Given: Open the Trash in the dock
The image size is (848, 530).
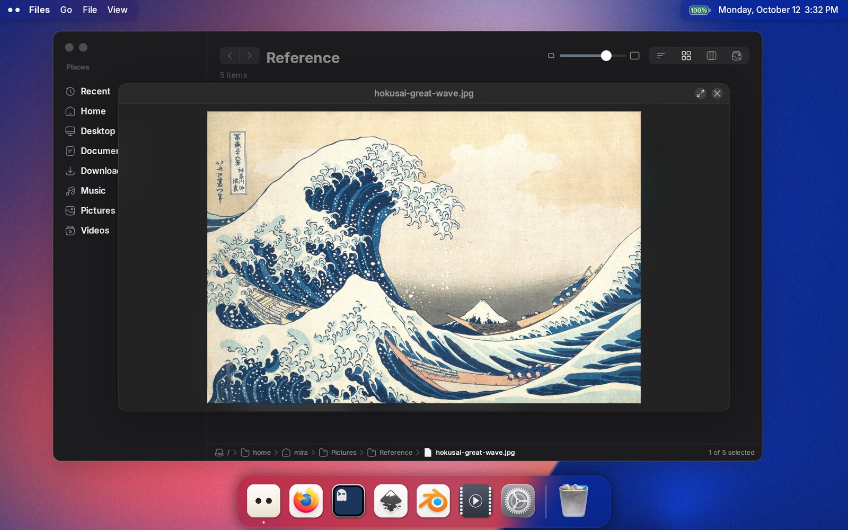Looking at the screenshot, I should (573, 500).
